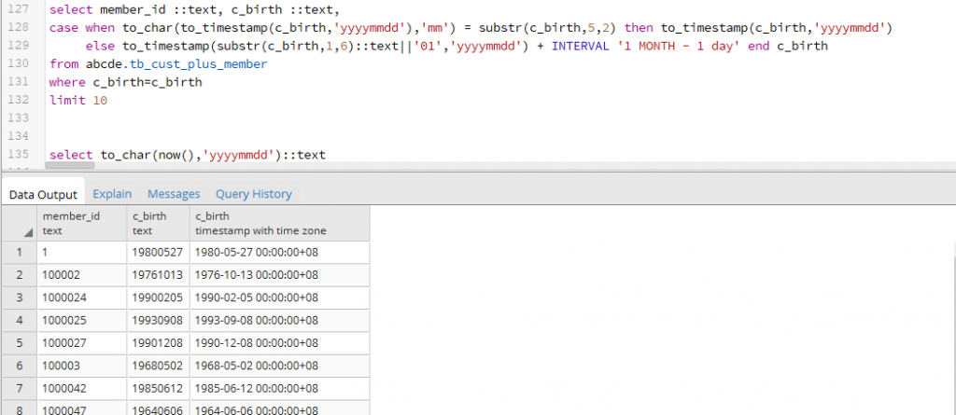The image size is (956, 415).
Task: Select row number 5 header
Action: pos(20,343)
